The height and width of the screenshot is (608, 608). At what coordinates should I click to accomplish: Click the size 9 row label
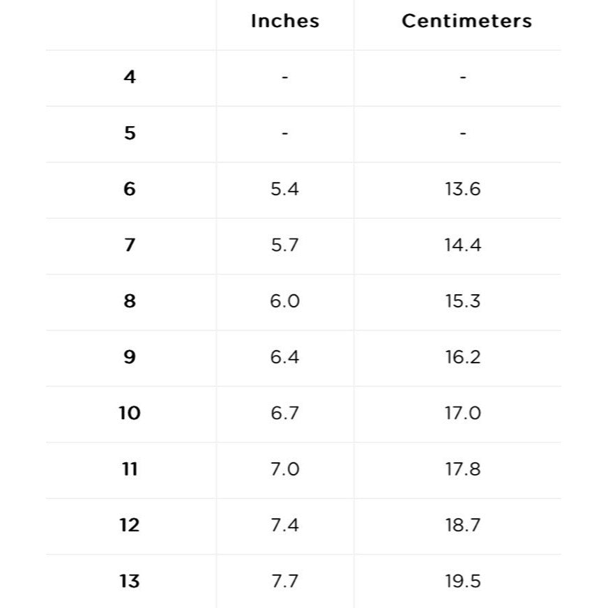130,357
